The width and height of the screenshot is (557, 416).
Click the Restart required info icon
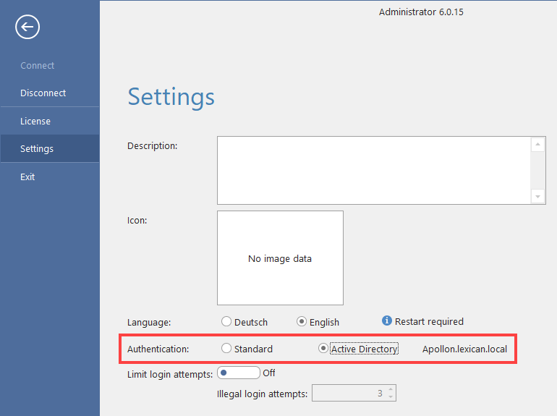point(387,321)
